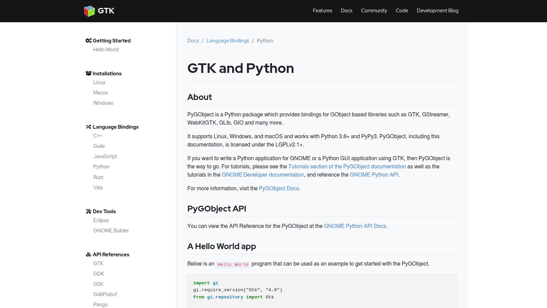Open the GSK API reference
The height and width of the screenshot is (308, 547).
pos(98,284)
